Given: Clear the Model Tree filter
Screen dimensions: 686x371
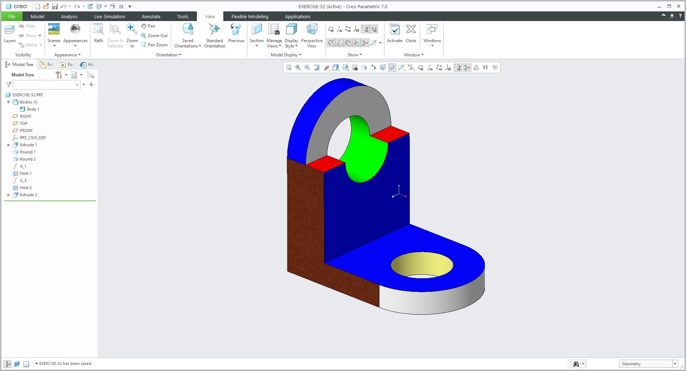Looking at the screenshot, I should pyautogui.click(x=76, y=85).
